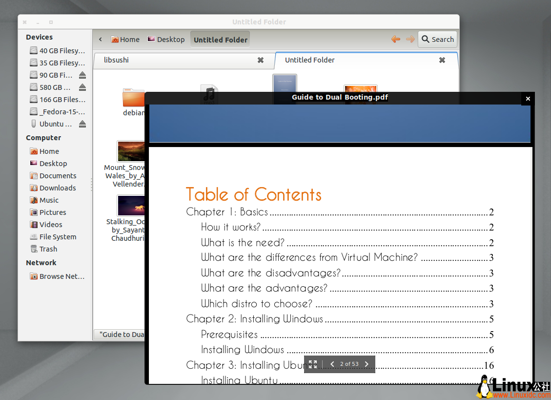Go to the previous PDF page
Viewport: 551px width, 400px height.
332,364
